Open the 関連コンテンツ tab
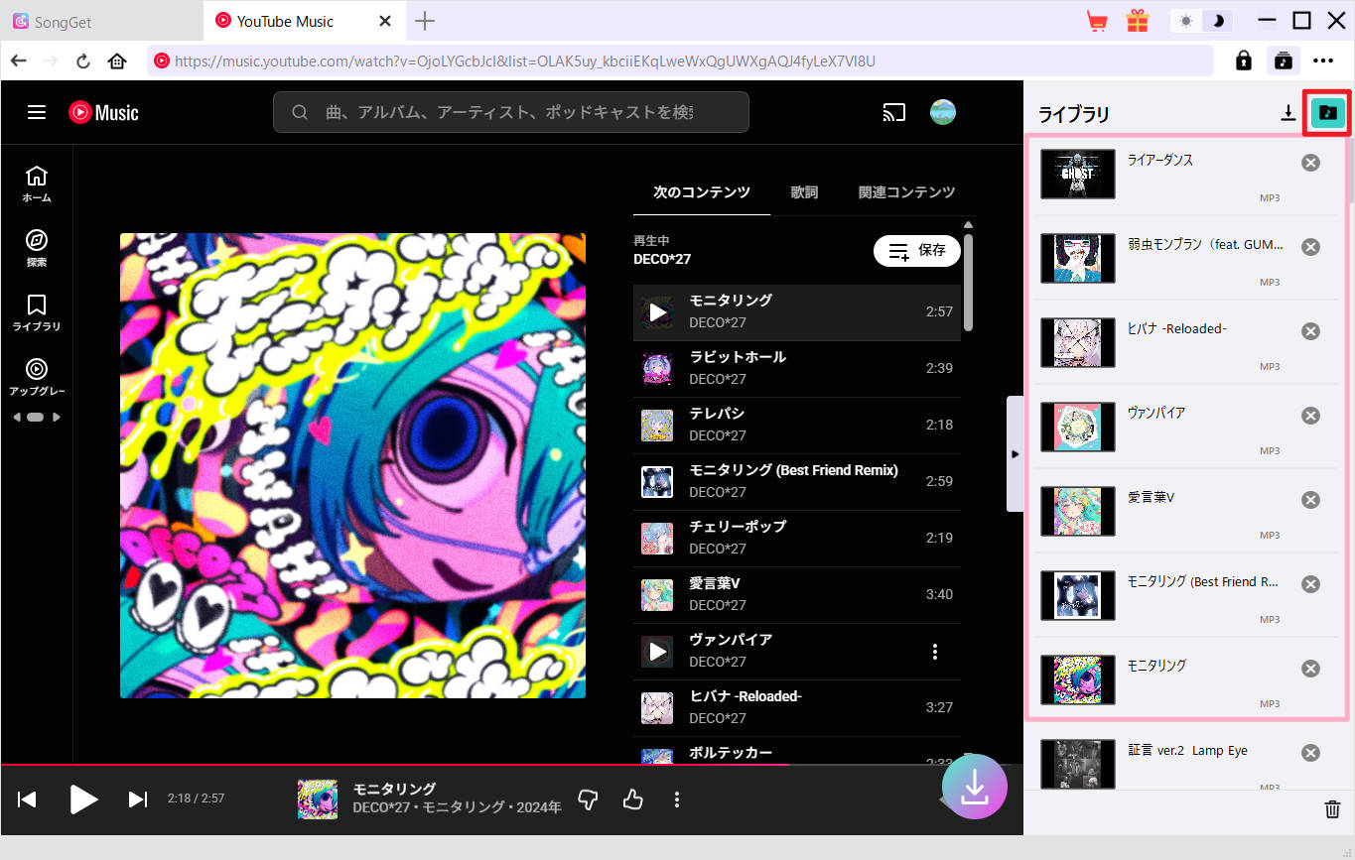The image size is (1355, 860). pos(904,193)
